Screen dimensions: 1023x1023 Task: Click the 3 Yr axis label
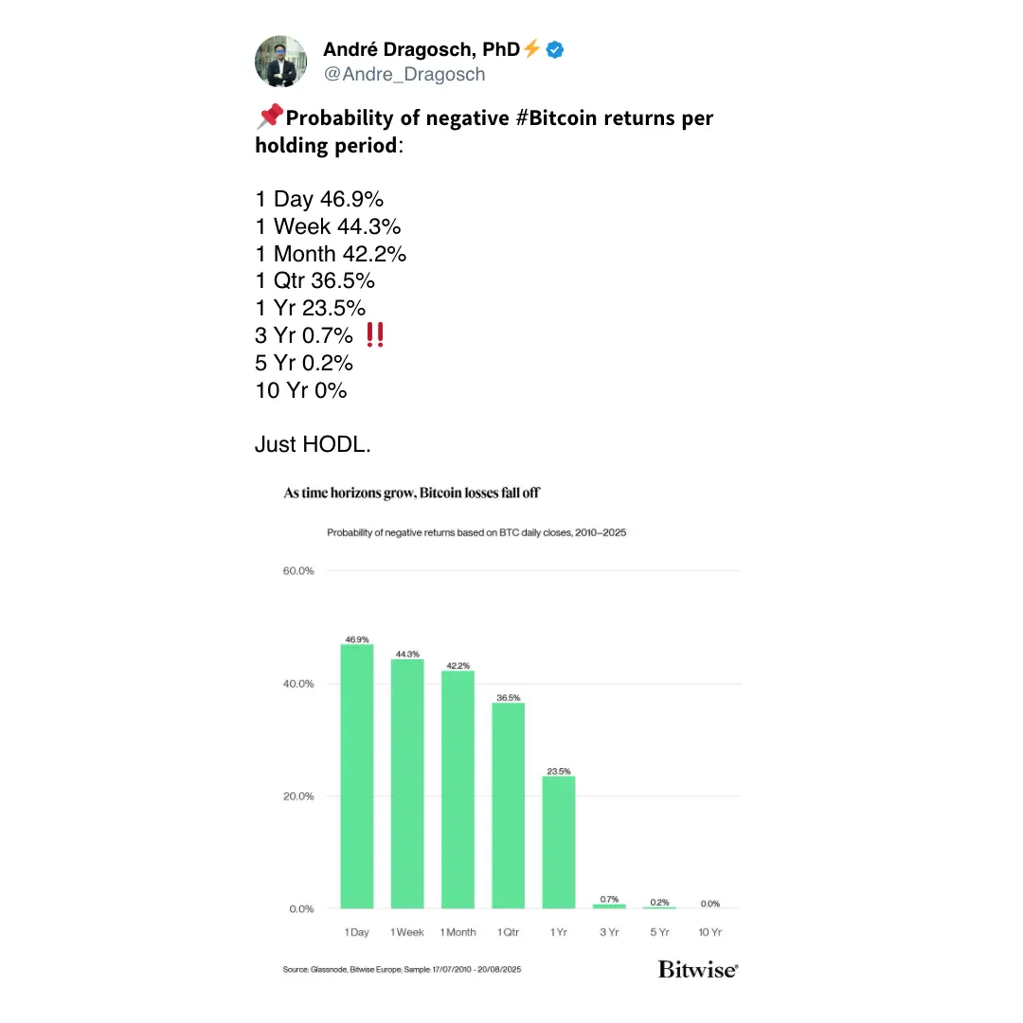point(609,933)
